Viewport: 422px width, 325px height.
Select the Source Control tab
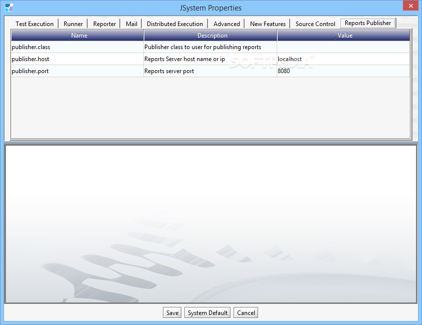click(x=315, y=24)
